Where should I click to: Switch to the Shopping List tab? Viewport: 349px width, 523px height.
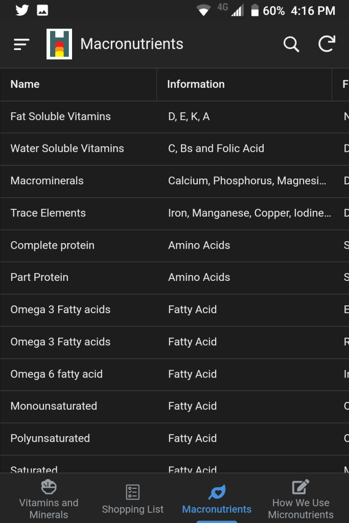[x=133, y=509]
